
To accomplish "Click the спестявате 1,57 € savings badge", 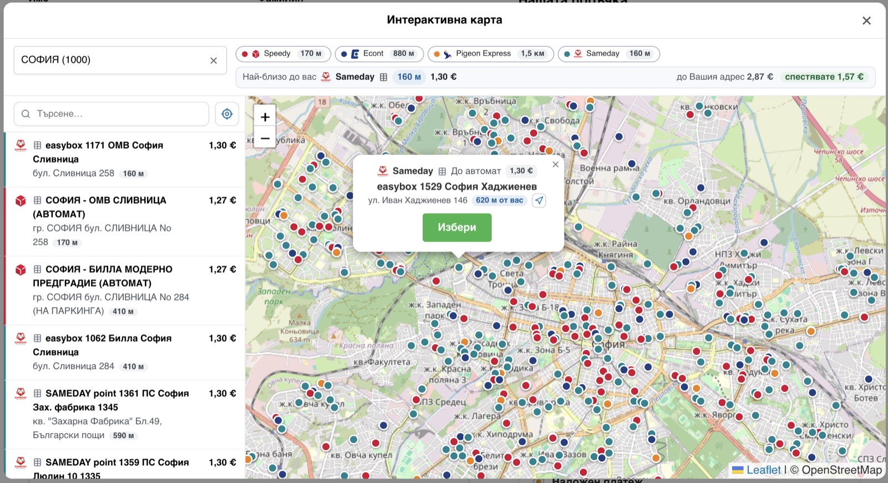I will pos(824,77).
